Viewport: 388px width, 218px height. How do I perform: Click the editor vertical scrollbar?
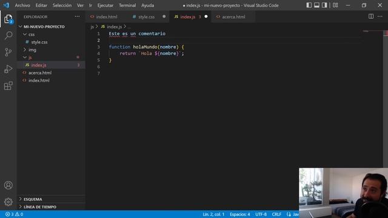[386, 99]
